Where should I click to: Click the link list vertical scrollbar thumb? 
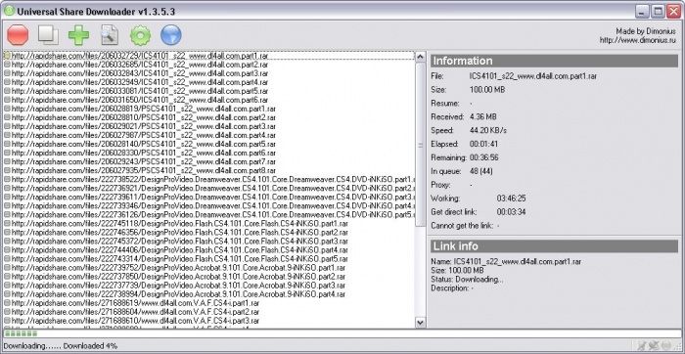tap(420, 145)
